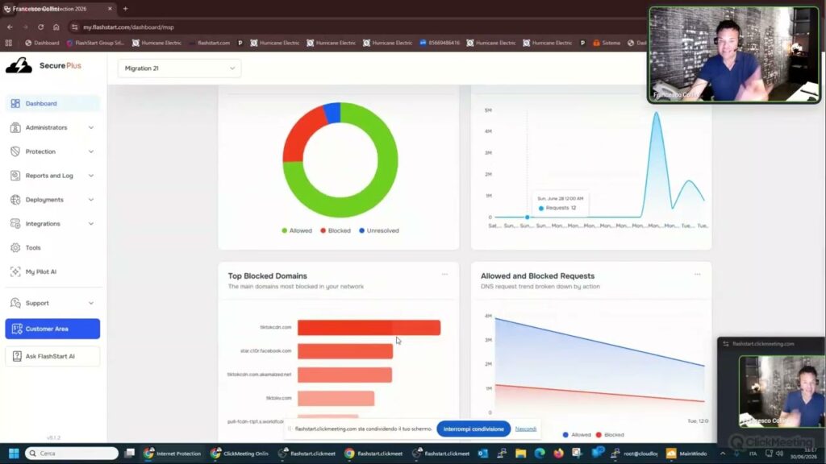Image resolution: width=826 pixels, height=464 pixels.
Task: Click the Dashboard grid icon in sidebar
Action: (15, 104)
